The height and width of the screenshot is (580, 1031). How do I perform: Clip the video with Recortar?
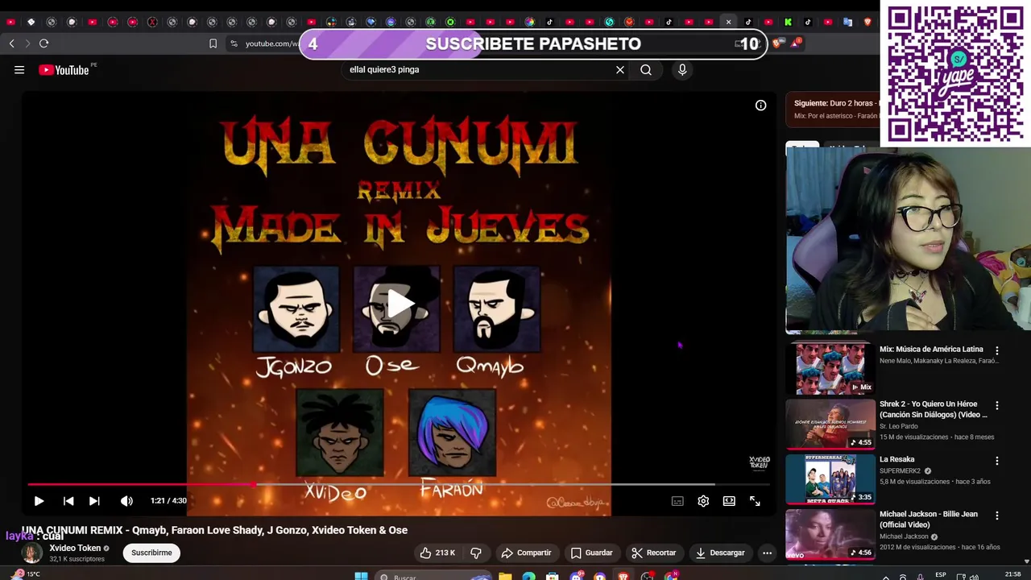click(653, 553)
